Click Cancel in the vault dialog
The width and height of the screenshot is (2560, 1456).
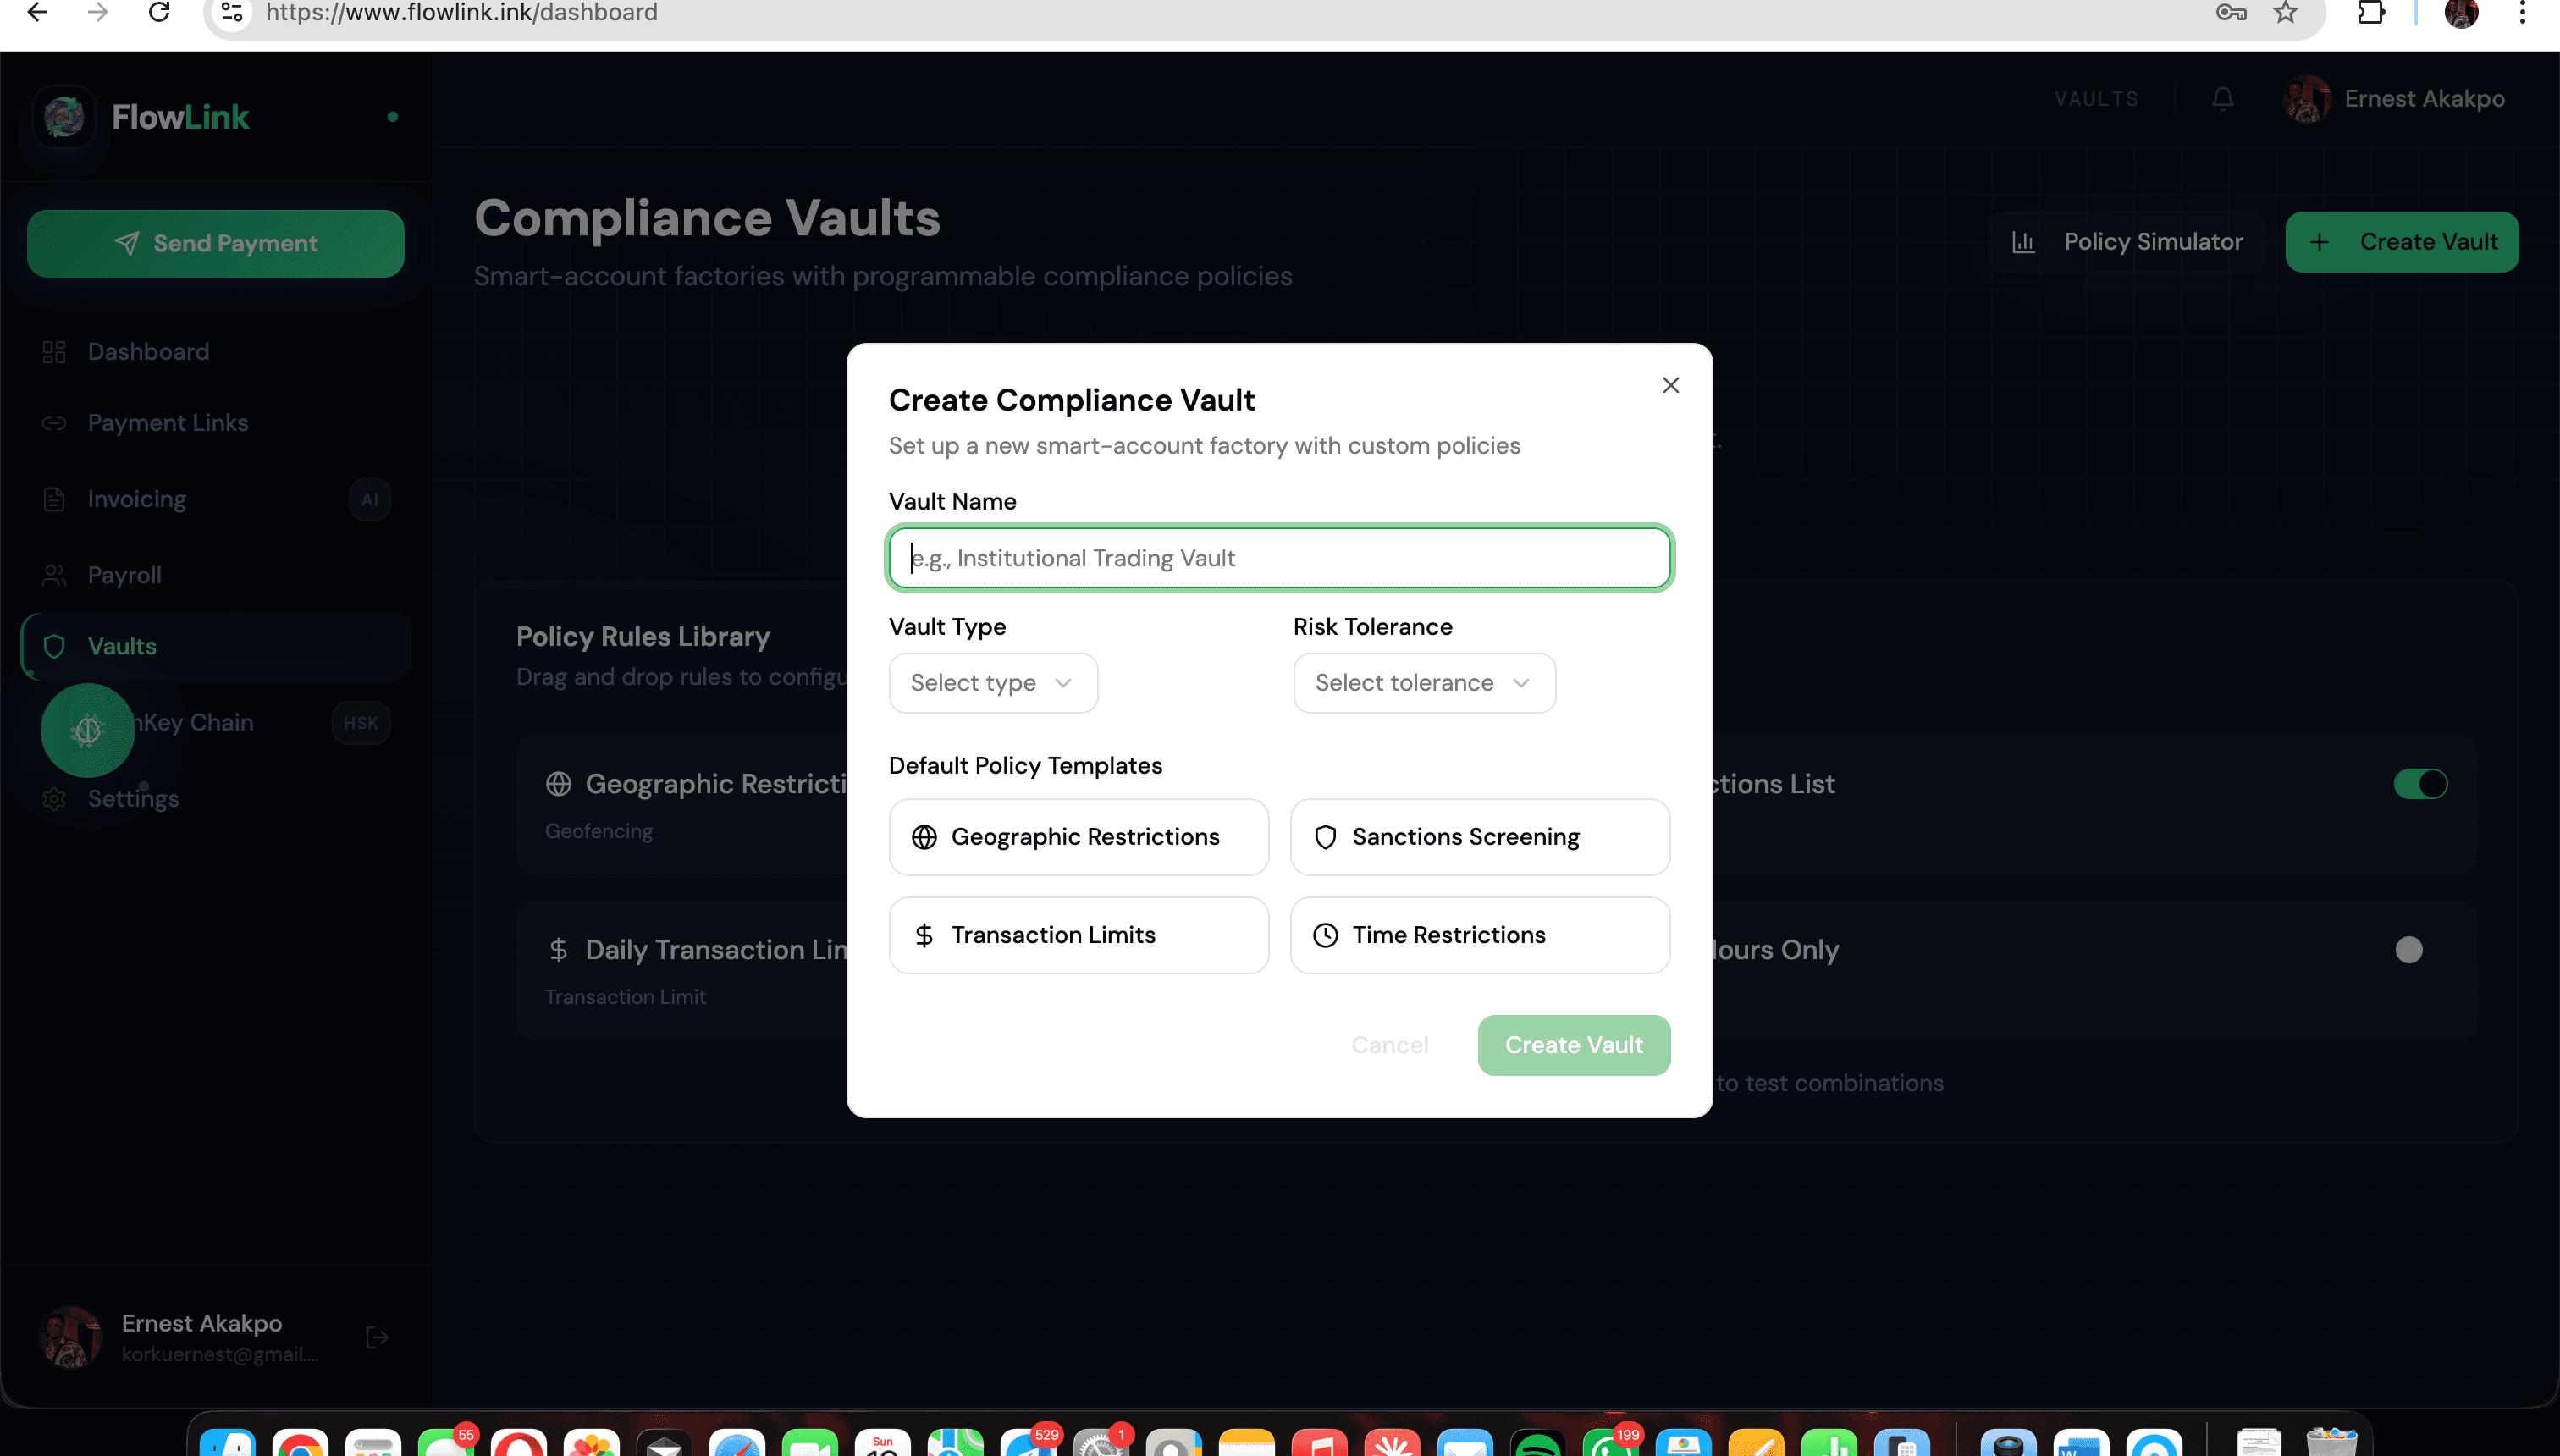1389,1045
